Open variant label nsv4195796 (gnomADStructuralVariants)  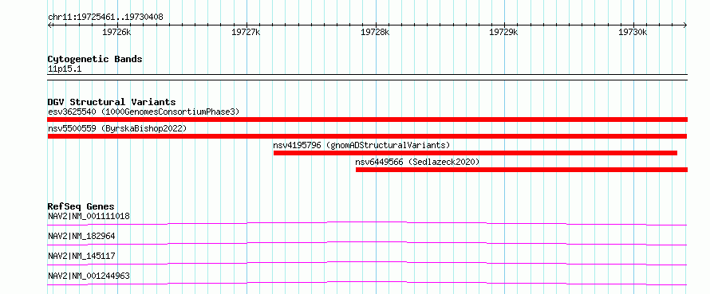point(362,145)
